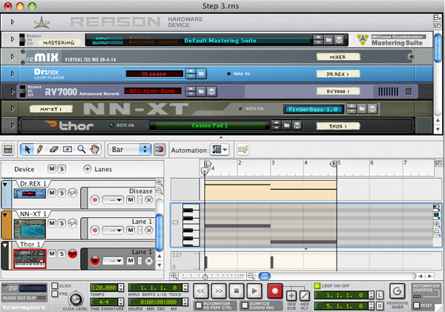Select the Razor tool
The image size is (445, 312).
coord(67,149)
